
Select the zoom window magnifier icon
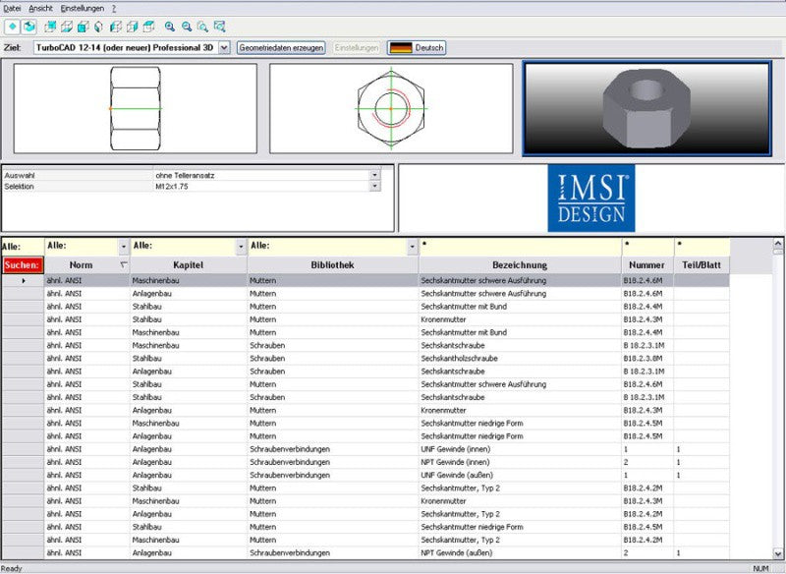202,27
